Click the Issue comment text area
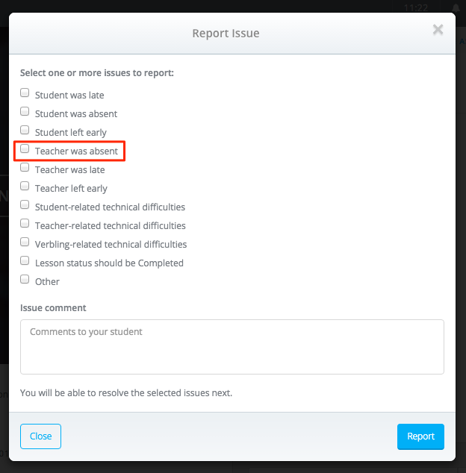The width and height of the screenshot is (466, 473). click(232, 347)
